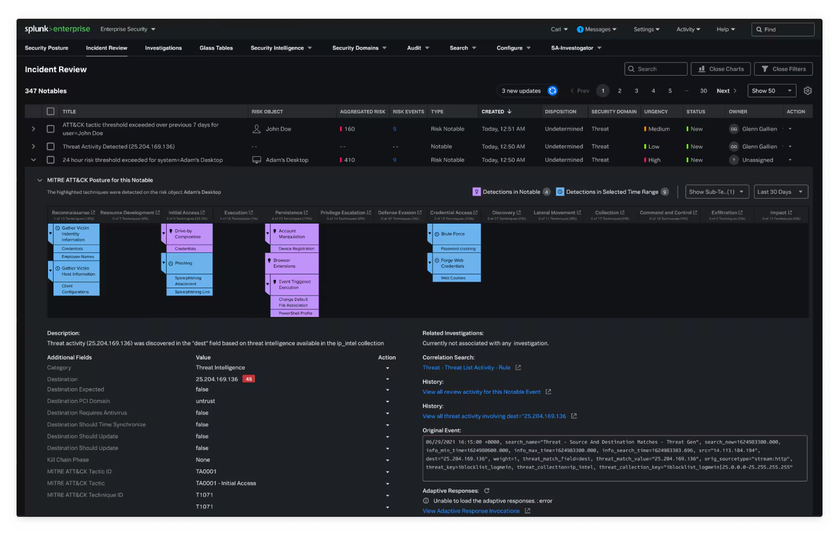The height and width of the screenshot is (540, 839).
Task: Click the magnifier icon in the Find box
Action: coord(759,29)
